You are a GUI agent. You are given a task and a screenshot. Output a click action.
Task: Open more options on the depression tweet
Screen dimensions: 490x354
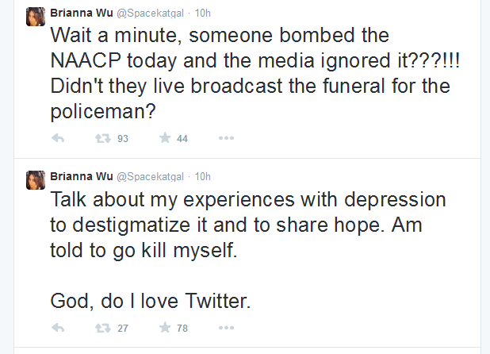pos(226,328)
